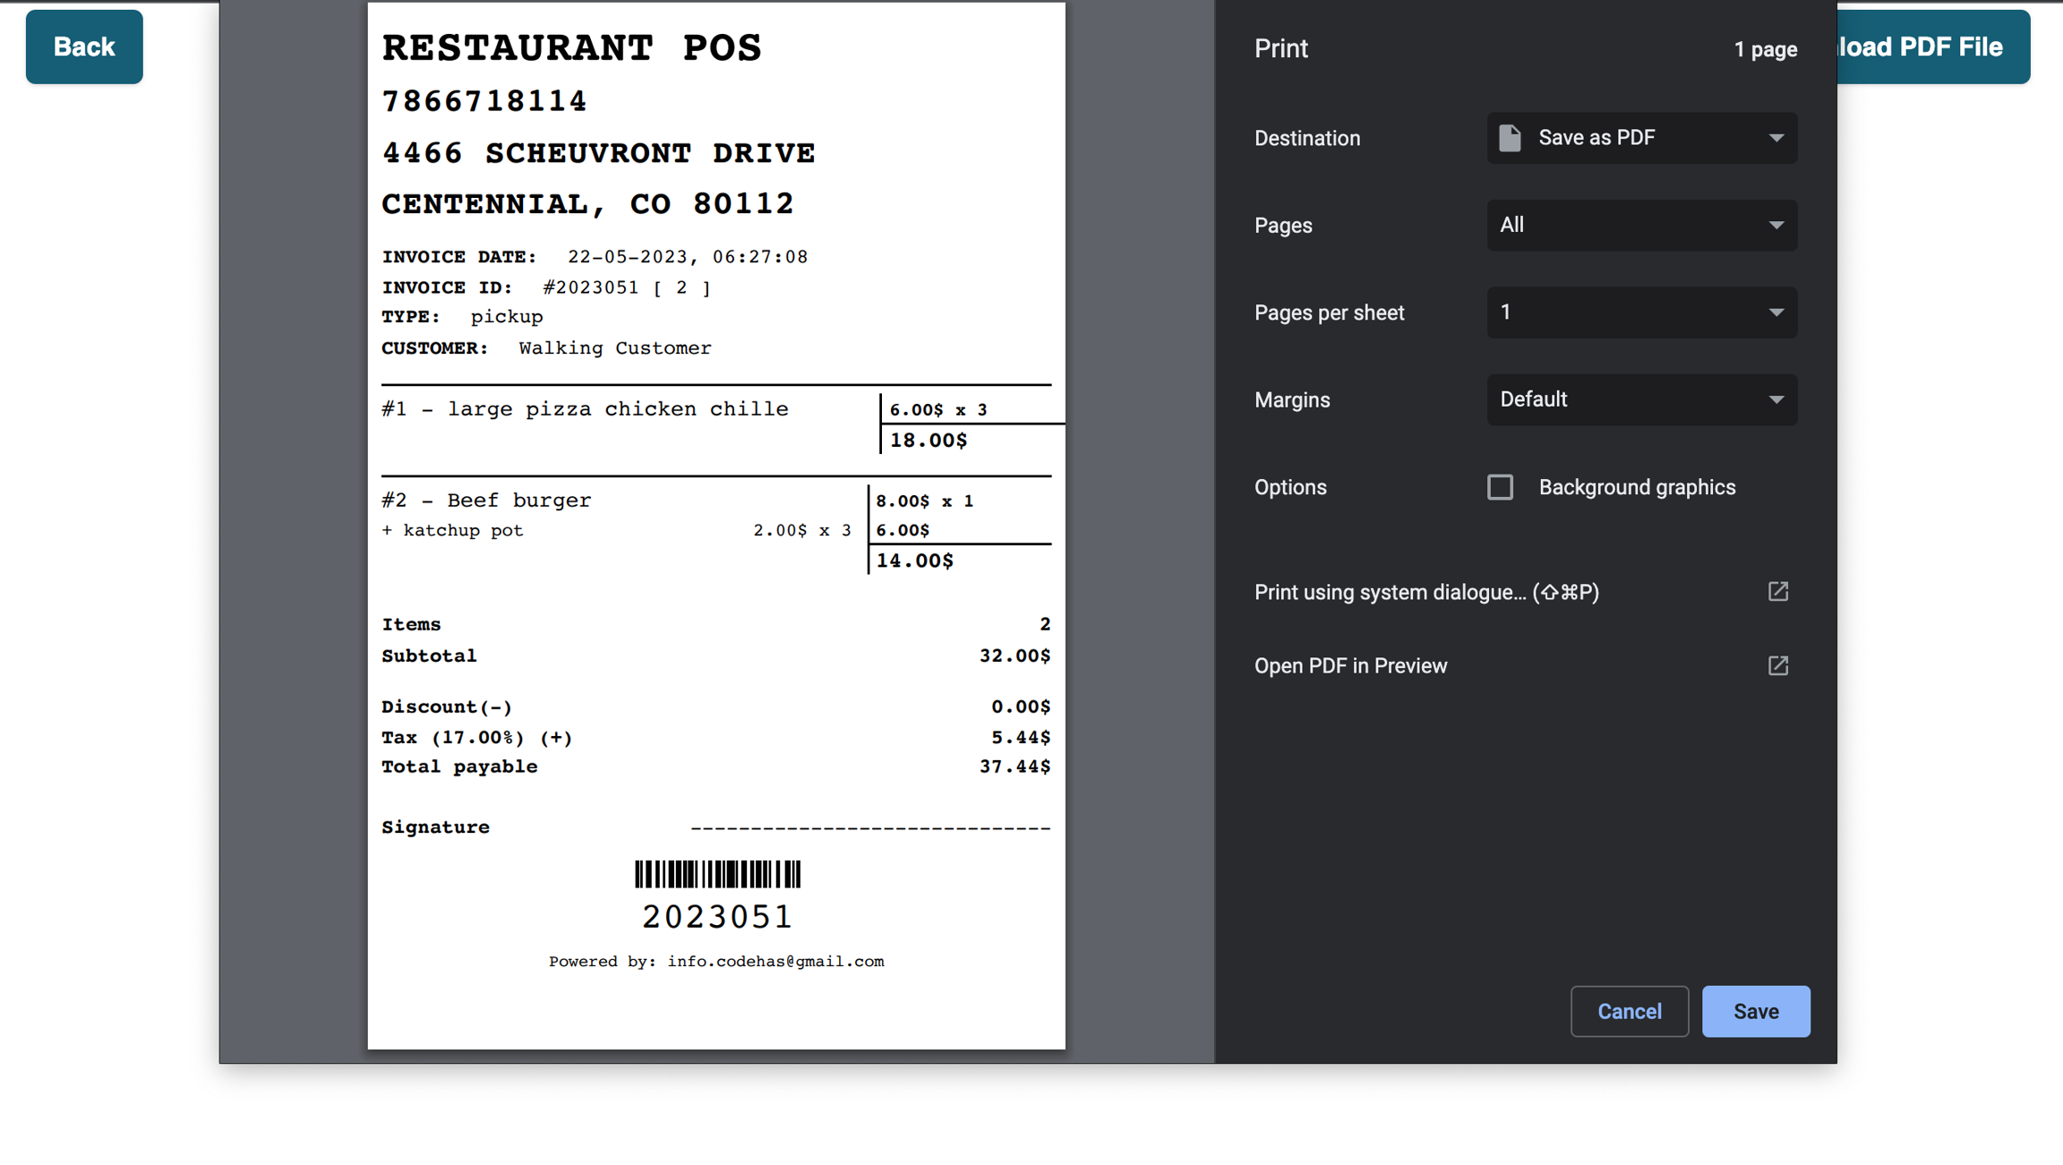Click the Restaurant POS receipt title
The height and width of the screenshot is (1165, 2063).
(x=571, y=47)
